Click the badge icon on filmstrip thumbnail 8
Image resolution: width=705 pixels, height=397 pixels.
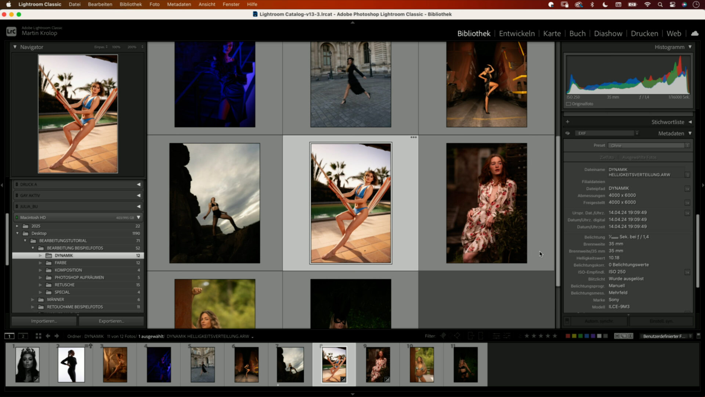(343, 379)
